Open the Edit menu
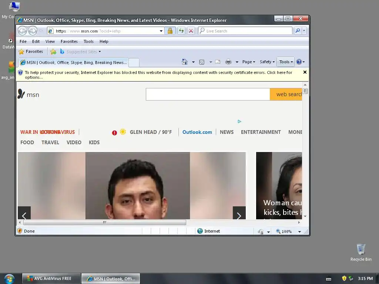 36,41
